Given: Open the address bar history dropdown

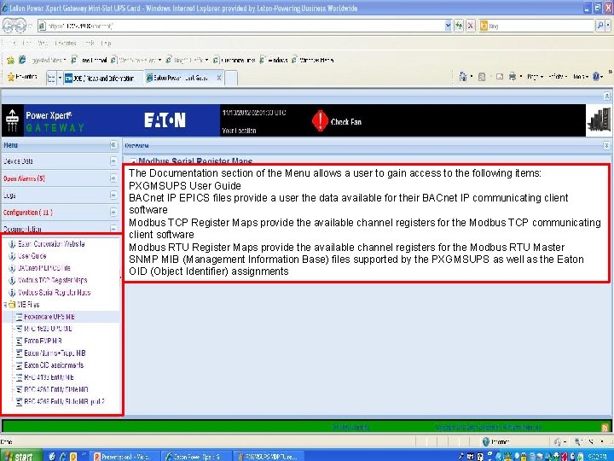Looking at the screenshot, I should coord(448,26).
